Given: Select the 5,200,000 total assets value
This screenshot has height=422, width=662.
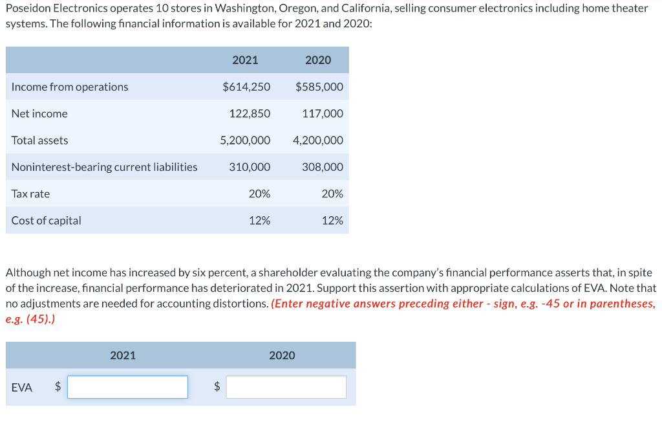Looking at the screenshot, I should tap(245, 140).
